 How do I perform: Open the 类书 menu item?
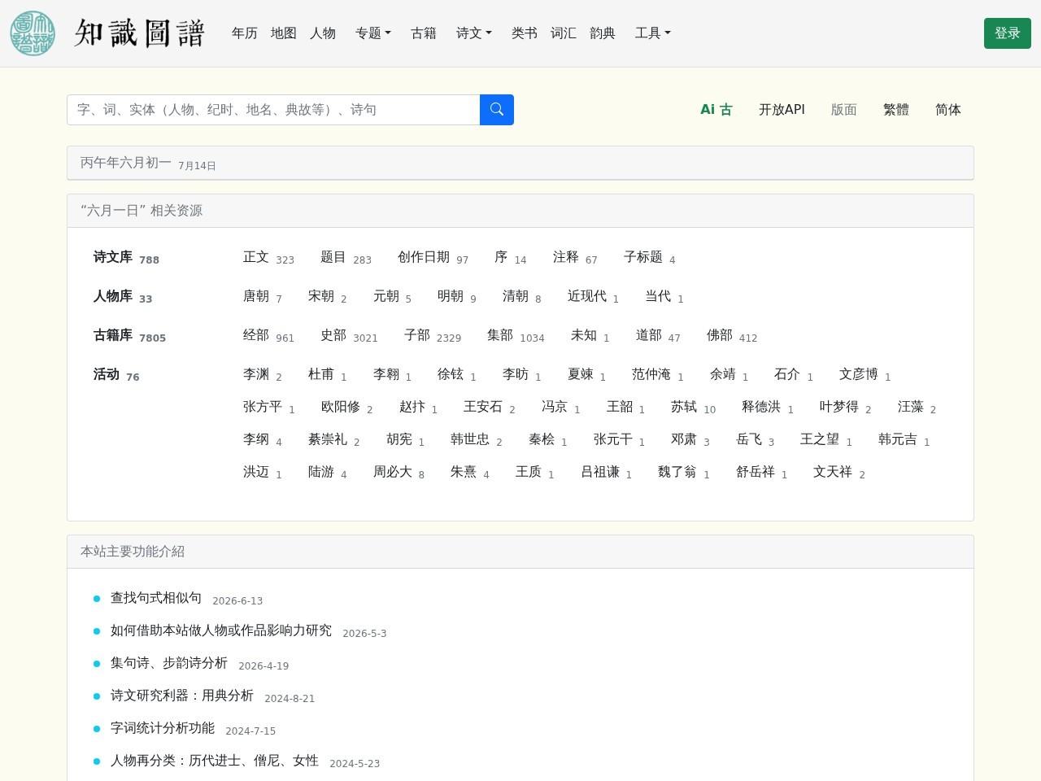tap(525, 33)
